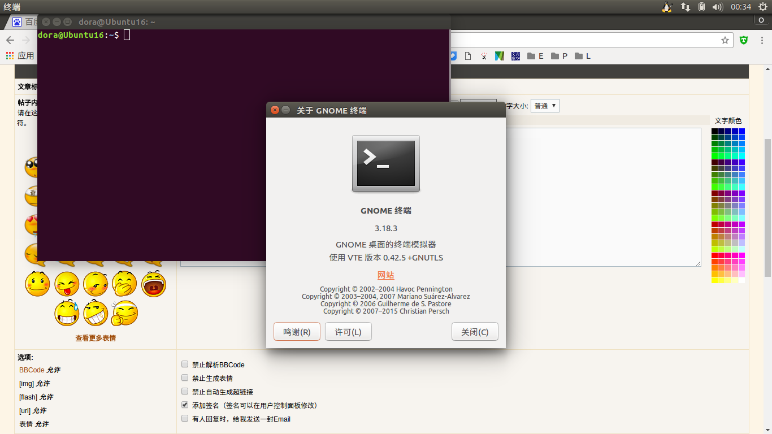Open the 鸣谢(R) credits in About dialog
Image resolution: width=772 pixels, height=434 pixels.
coord(297,332)
